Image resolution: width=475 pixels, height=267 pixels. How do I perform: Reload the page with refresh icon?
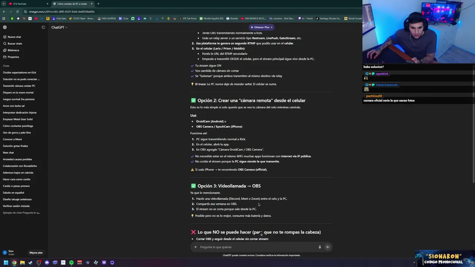17,11
